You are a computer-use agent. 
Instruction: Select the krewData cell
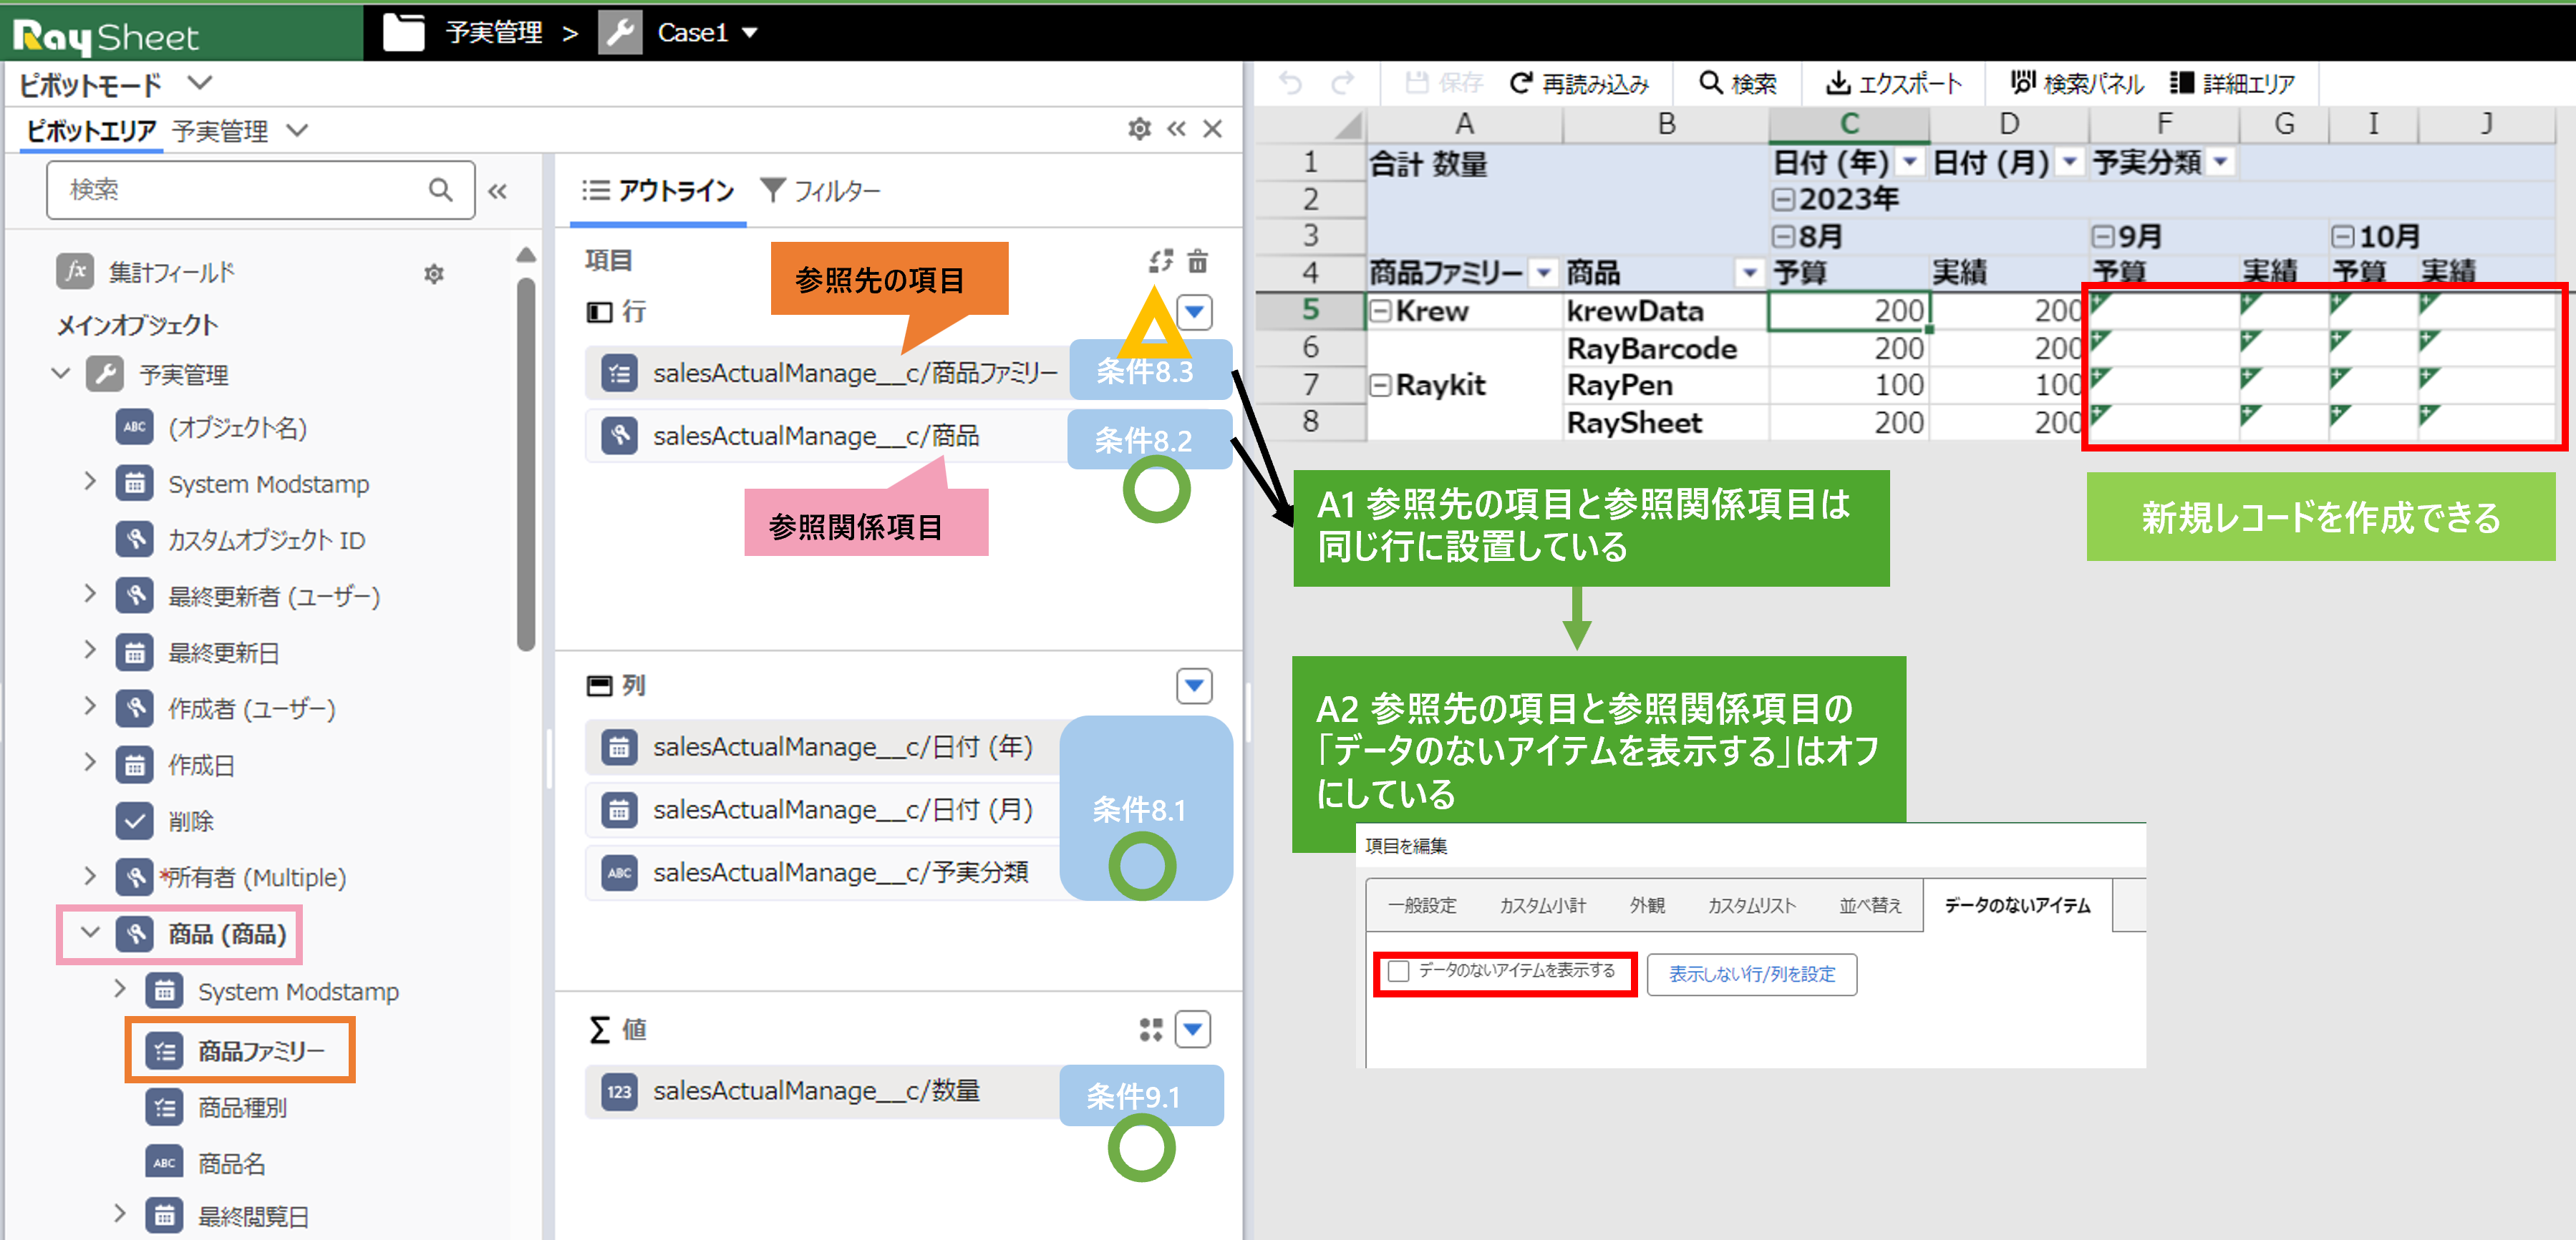[x=1666, y=311]
